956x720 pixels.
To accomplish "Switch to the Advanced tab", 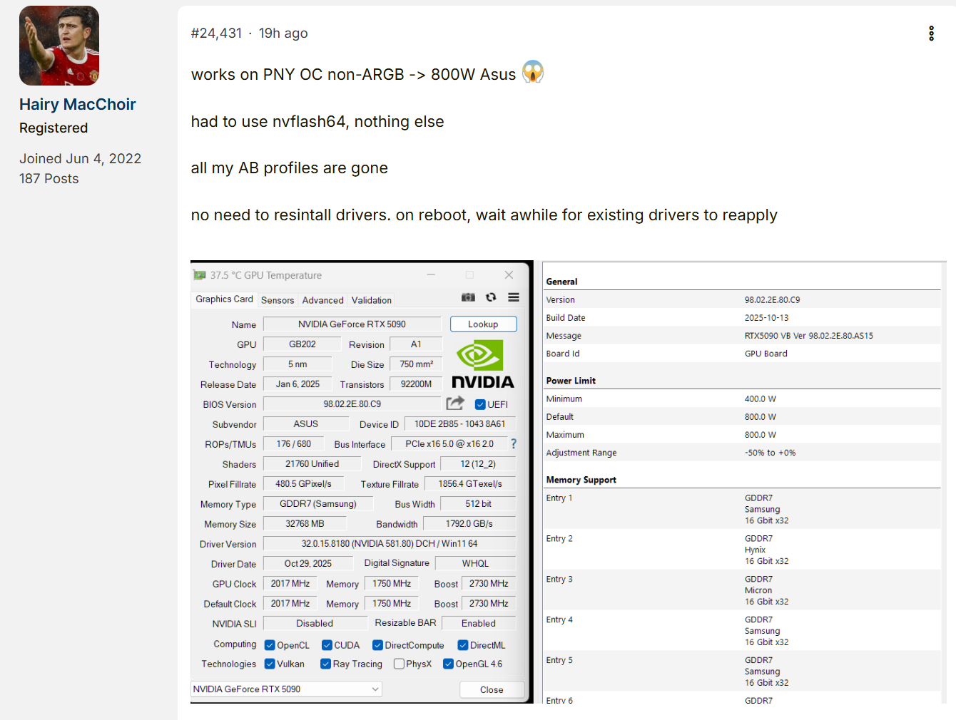I will pyautogui.click(x=322, y=300).
